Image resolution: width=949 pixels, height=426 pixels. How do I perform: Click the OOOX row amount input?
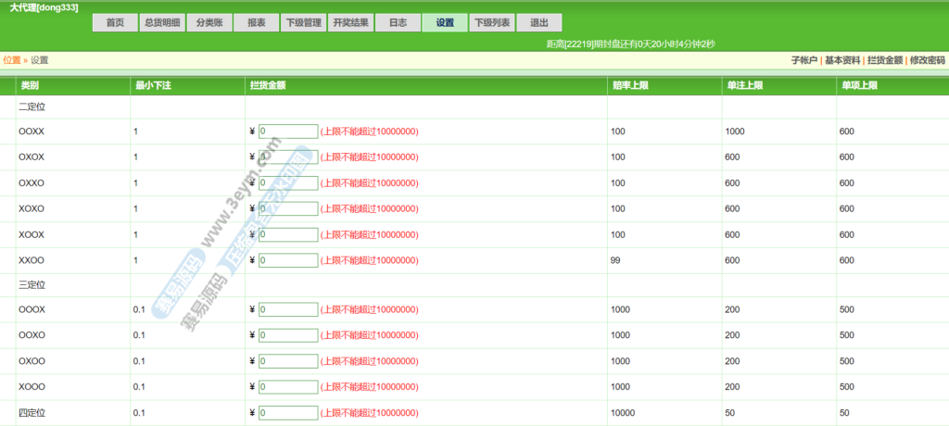(x=288, y=309)
